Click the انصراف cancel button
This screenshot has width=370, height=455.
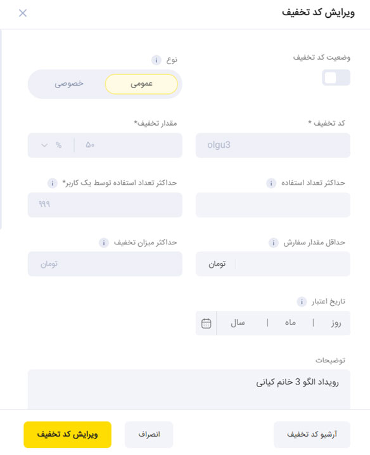149,435
